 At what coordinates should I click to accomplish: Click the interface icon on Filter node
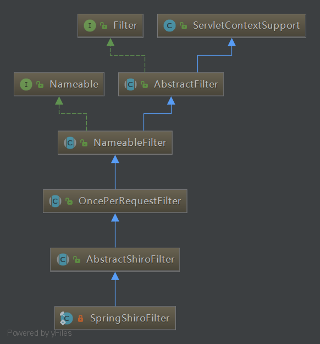pyautogui.click(x=90, y=26)
